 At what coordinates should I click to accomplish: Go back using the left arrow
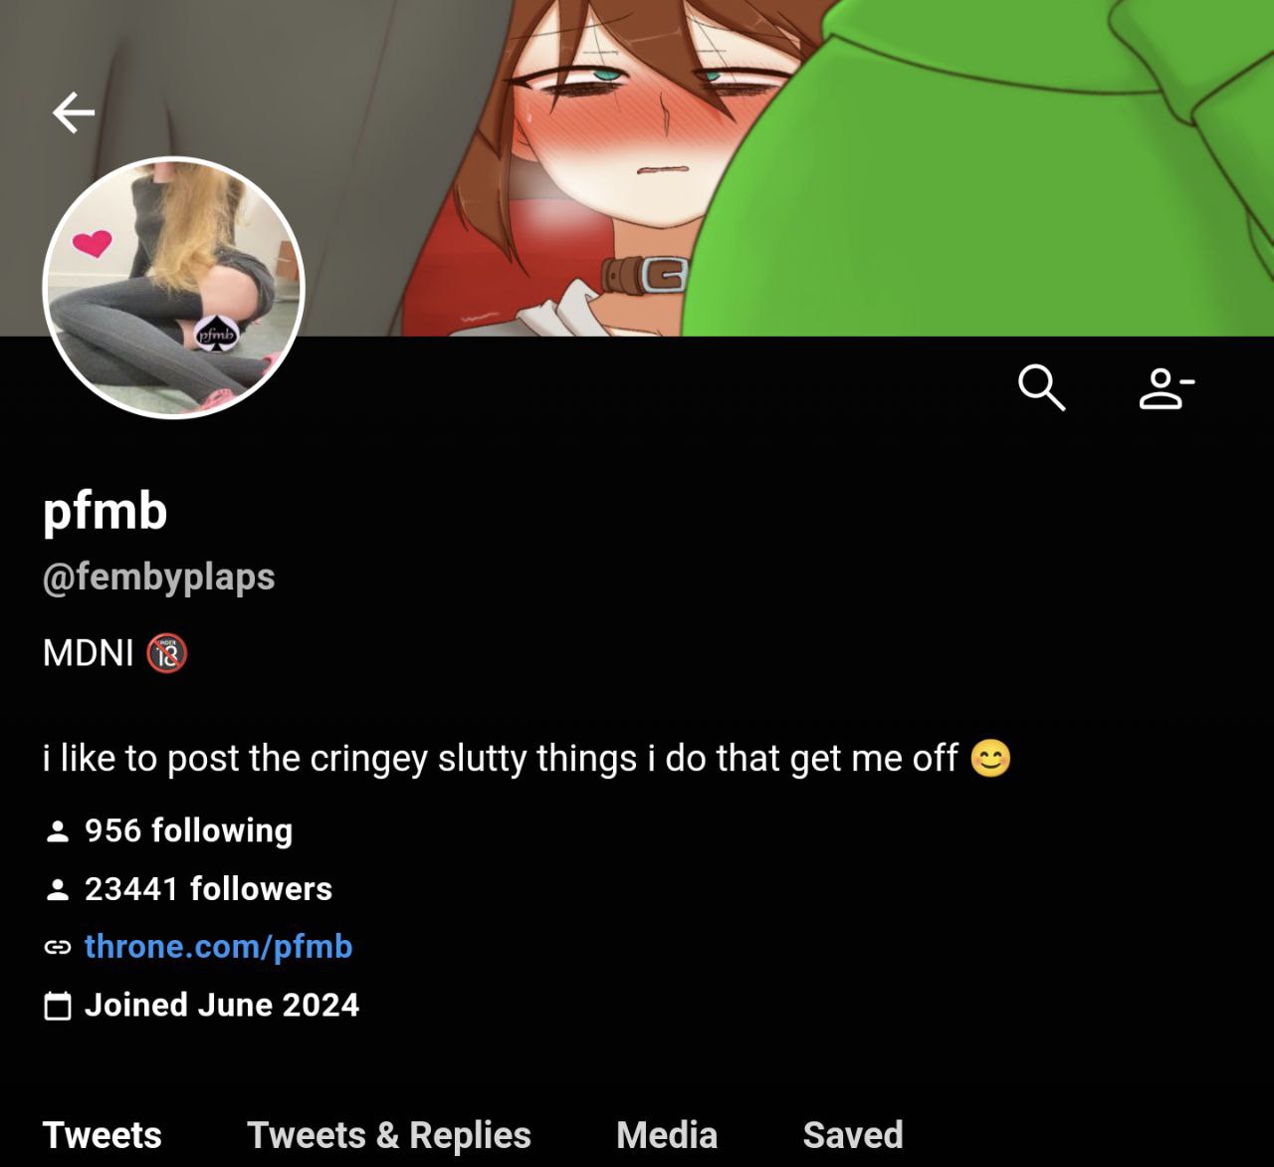point(74,113)
